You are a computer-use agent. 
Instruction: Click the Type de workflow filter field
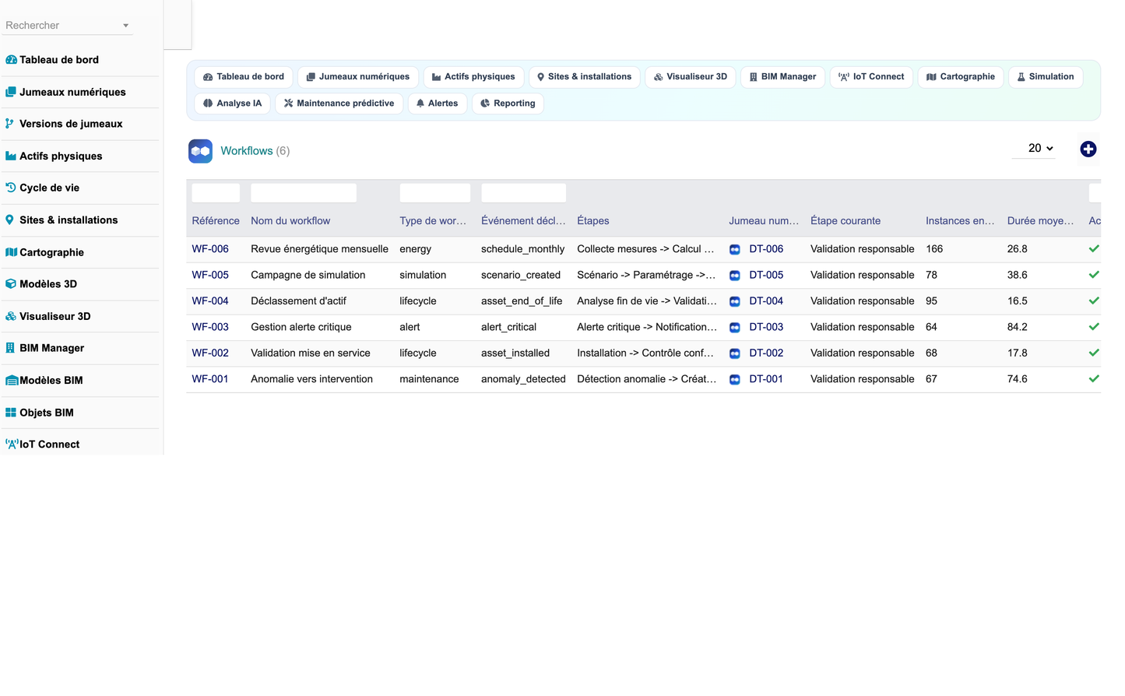tap(434, 193)
